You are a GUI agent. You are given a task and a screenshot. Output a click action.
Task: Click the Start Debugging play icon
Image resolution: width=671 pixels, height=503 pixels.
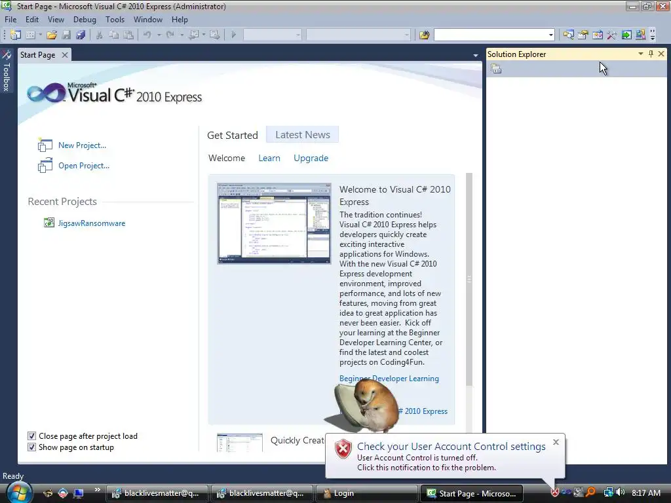point(234,35)
